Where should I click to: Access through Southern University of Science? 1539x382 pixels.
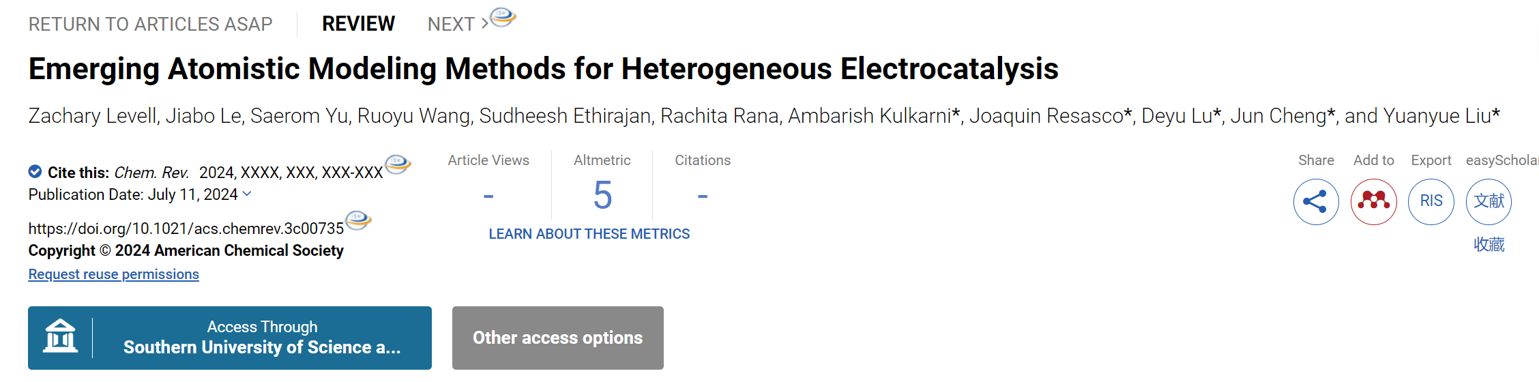click(x=230, y=338)
